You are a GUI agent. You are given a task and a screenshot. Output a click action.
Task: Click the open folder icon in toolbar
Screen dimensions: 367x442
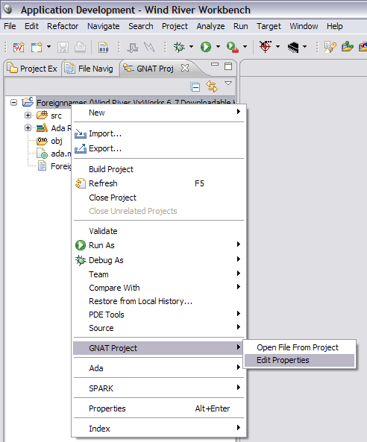tap(348, 46)
